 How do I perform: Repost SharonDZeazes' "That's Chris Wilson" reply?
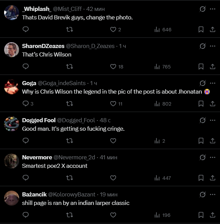pos(69,67)
